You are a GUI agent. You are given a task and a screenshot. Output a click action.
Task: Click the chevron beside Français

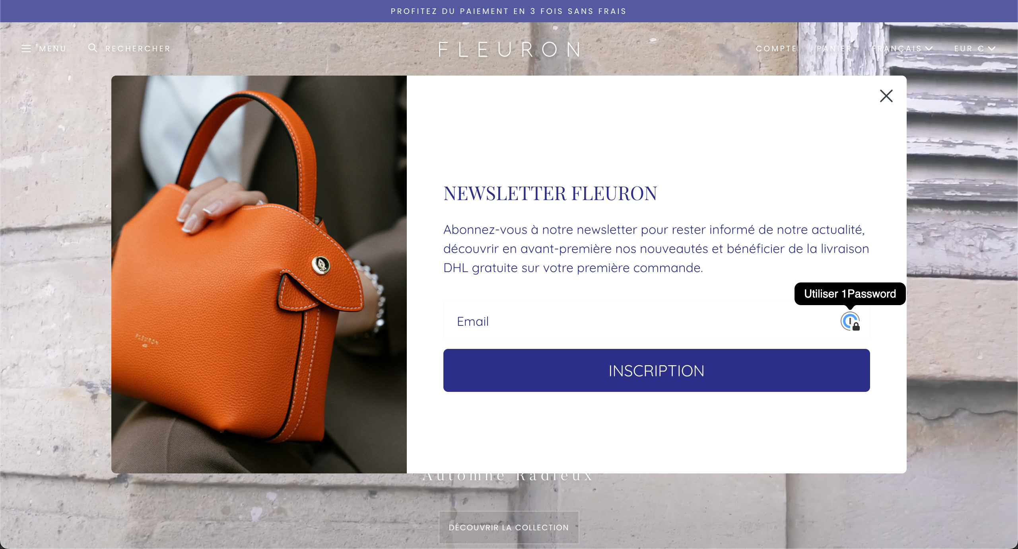click(929, 49)
